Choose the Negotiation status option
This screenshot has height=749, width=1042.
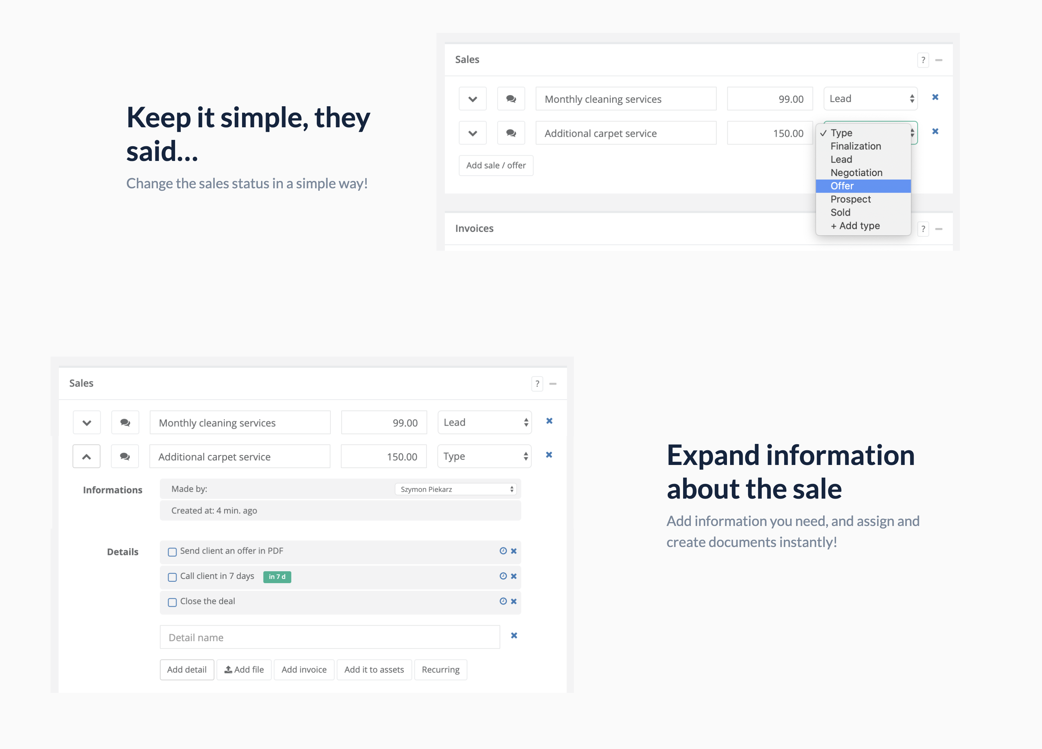[856, 173]
